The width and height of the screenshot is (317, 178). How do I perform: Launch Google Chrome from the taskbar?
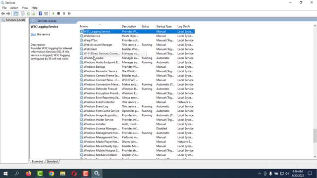click(x=52, y=174)
